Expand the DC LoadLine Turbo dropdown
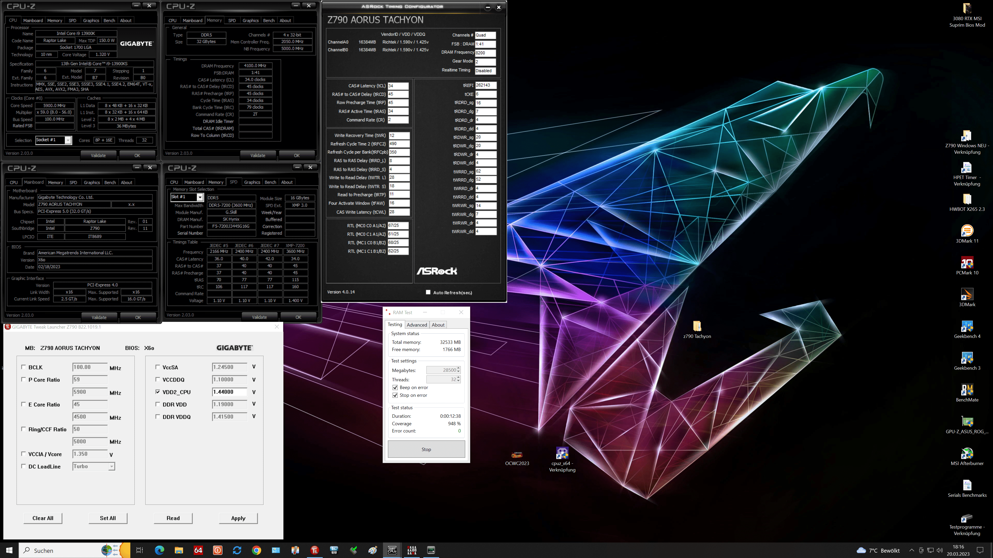The image size is (993, 558). pyautogui.click(x=111, y=467)
